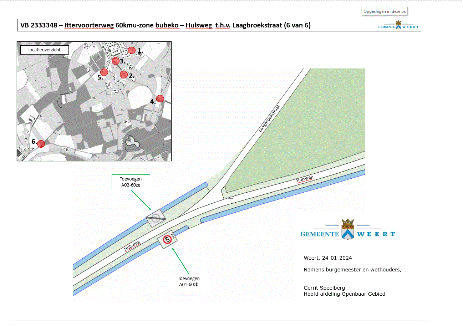The width and height of the screenshot is (463, 326).
Task: Click the 'locatieoverzicht' label box
Action: [x=44, y=50]
